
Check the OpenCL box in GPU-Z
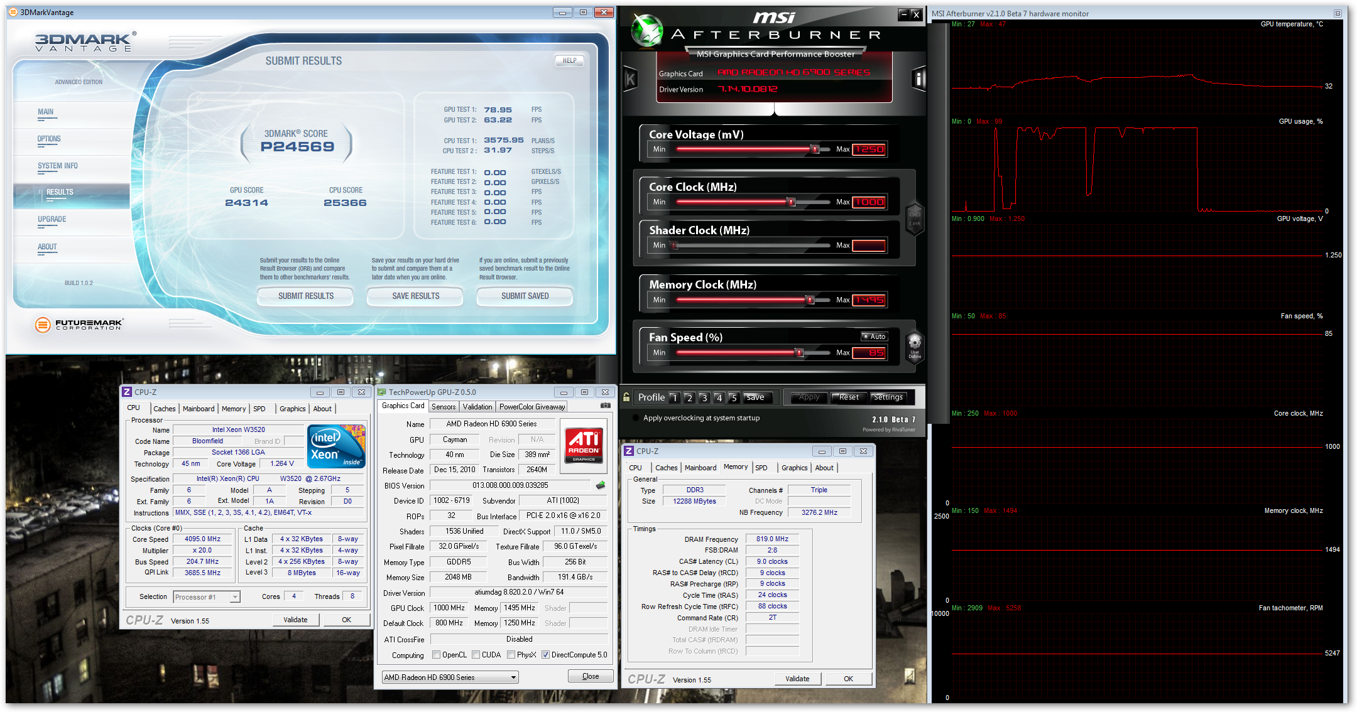click(436, 655)
